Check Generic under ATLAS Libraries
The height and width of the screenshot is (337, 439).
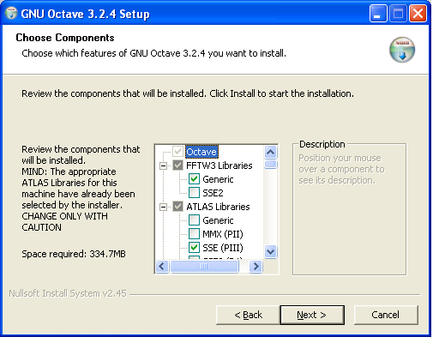tap(194, 220)
